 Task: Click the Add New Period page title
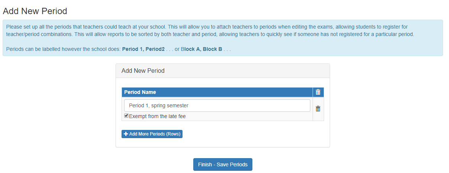[x=35, y=11]
